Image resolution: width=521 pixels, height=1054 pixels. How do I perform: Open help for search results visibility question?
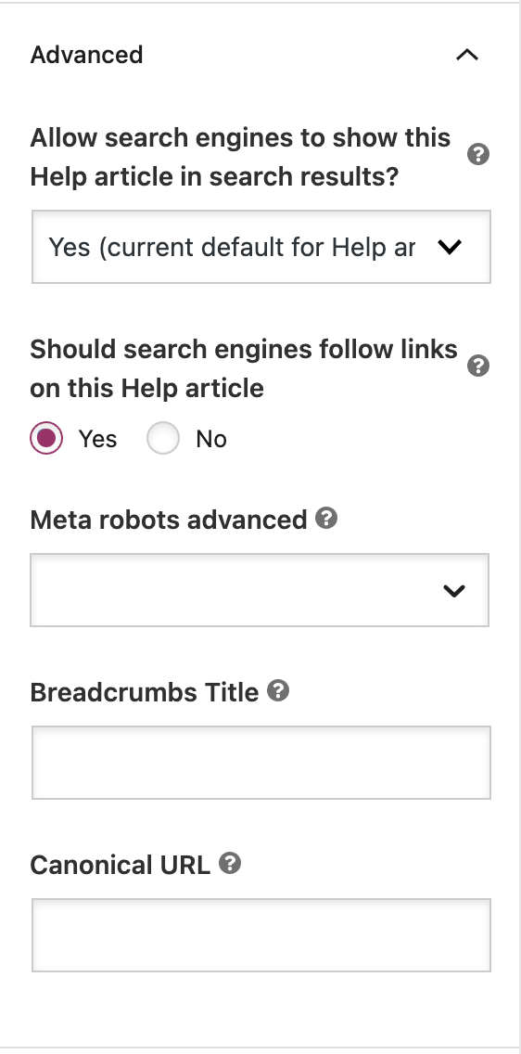(x=478, y=155)
